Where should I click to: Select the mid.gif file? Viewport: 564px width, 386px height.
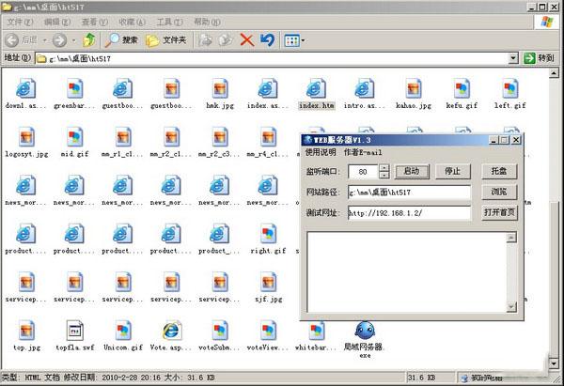pyautogui.click(x=74, y=143)
